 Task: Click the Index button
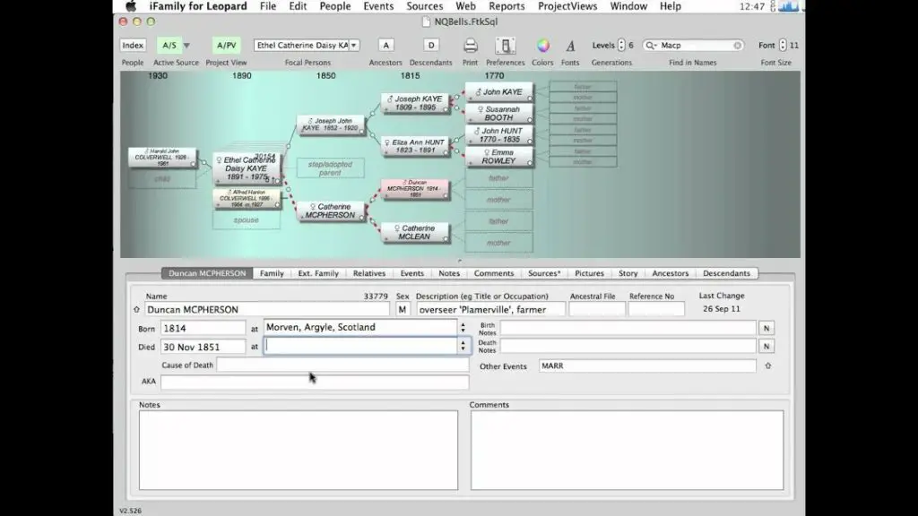[x=133, y=45]
